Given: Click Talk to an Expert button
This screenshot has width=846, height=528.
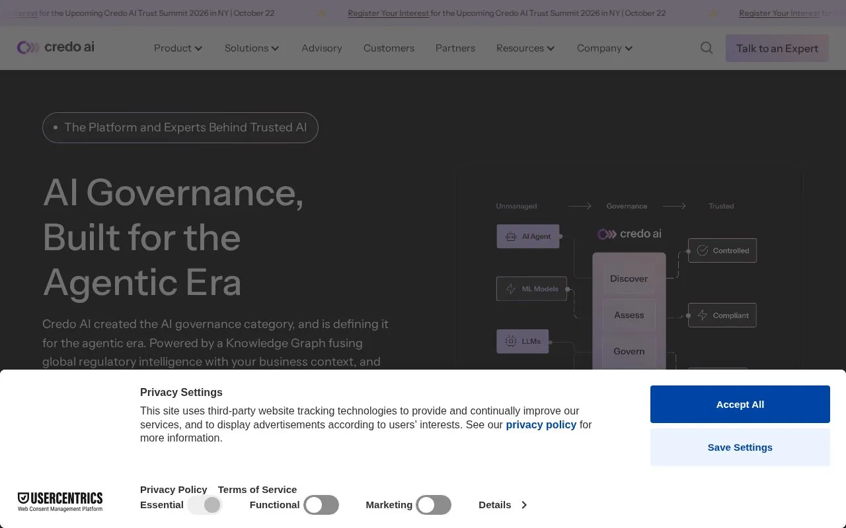Looking at the screenshot, I should [777, 48].
